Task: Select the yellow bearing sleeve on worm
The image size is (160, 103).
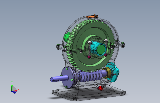Action: (107, 73)
